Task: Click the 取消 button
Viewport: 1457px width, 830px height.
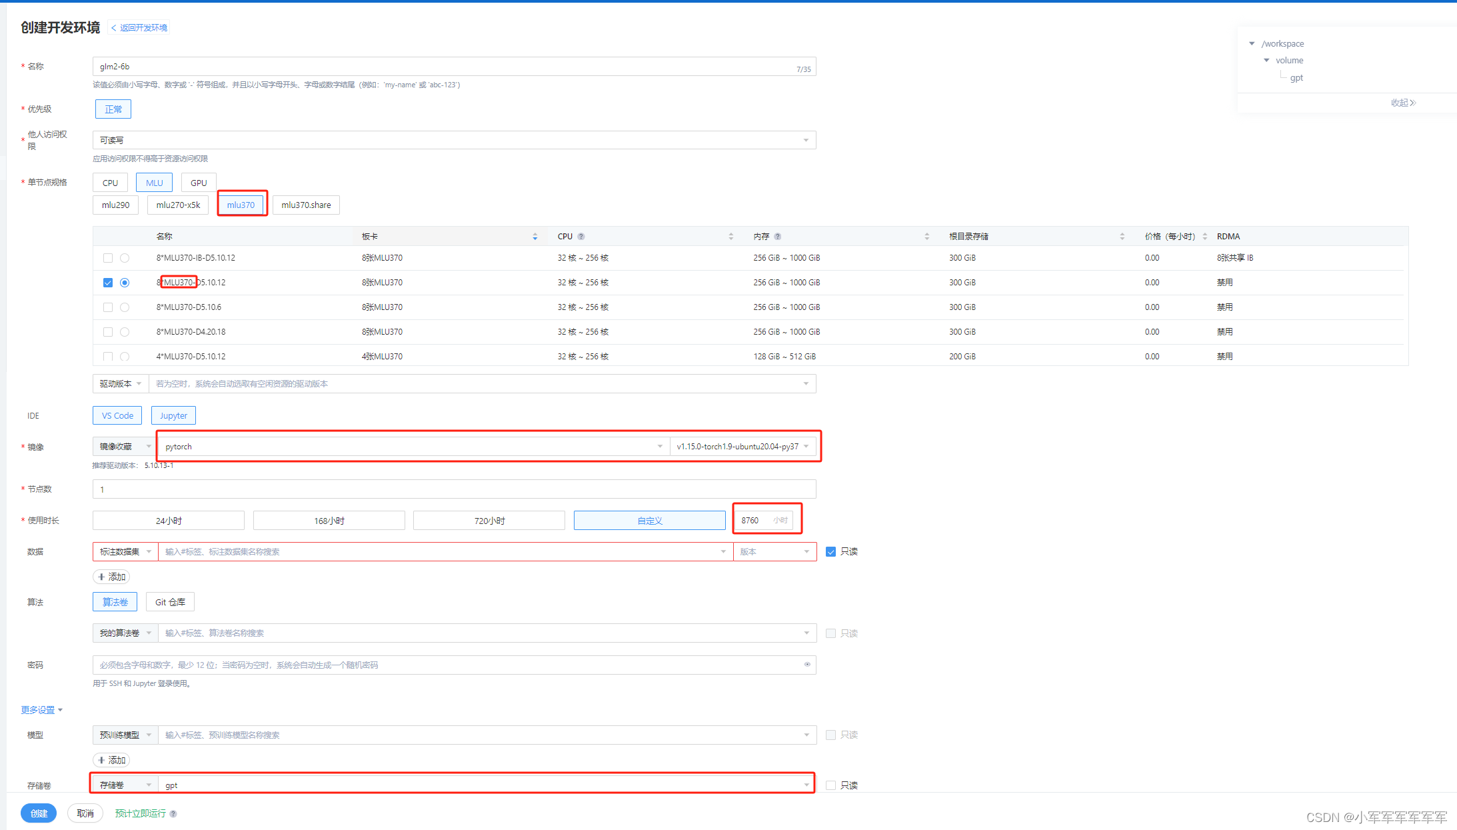Action: pos(85,813)
